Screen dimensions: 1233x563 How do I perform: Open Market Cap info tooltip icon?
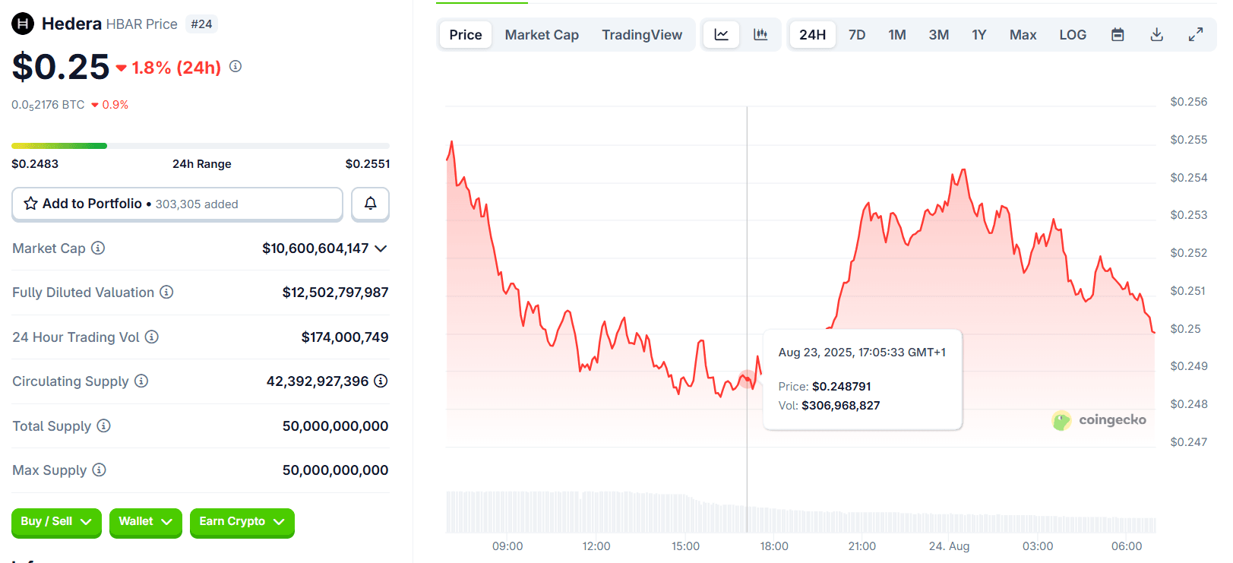tap(98, 248)
